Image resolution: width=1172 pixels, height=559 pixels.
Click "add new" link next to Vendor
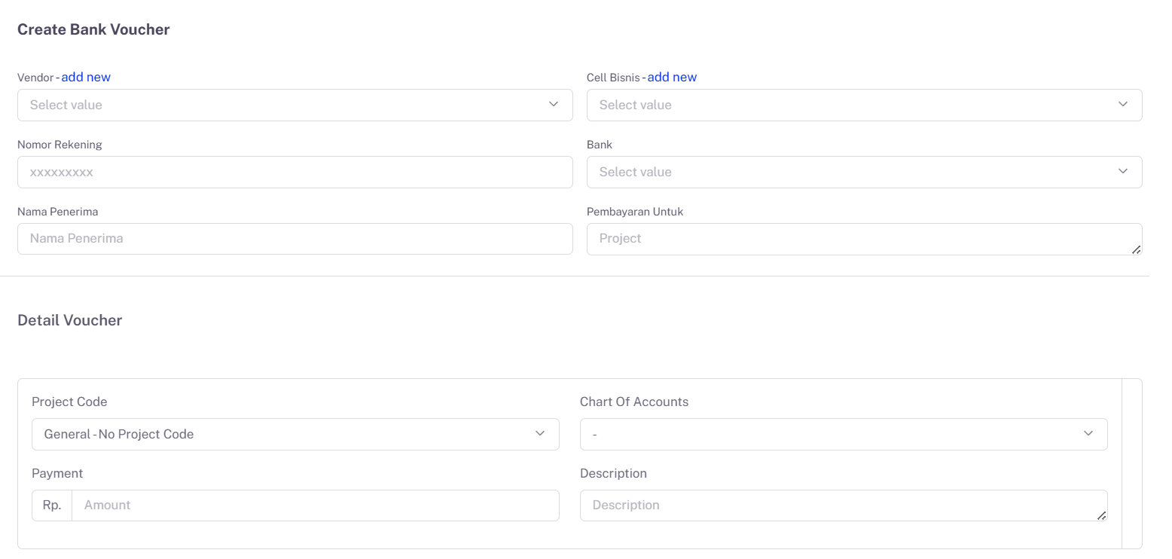[x=86, y=77]
